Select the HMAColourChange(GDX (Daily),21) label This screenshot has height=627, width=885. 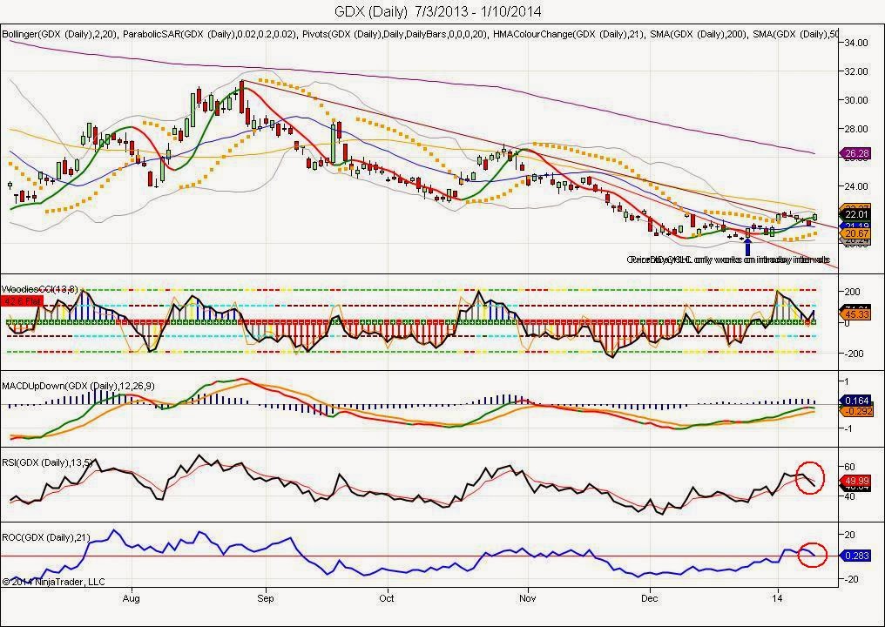(568, 34)
